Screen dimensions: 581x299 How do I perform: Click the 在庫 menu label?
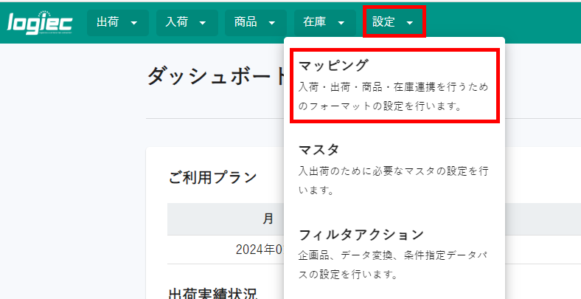point(315,22)
